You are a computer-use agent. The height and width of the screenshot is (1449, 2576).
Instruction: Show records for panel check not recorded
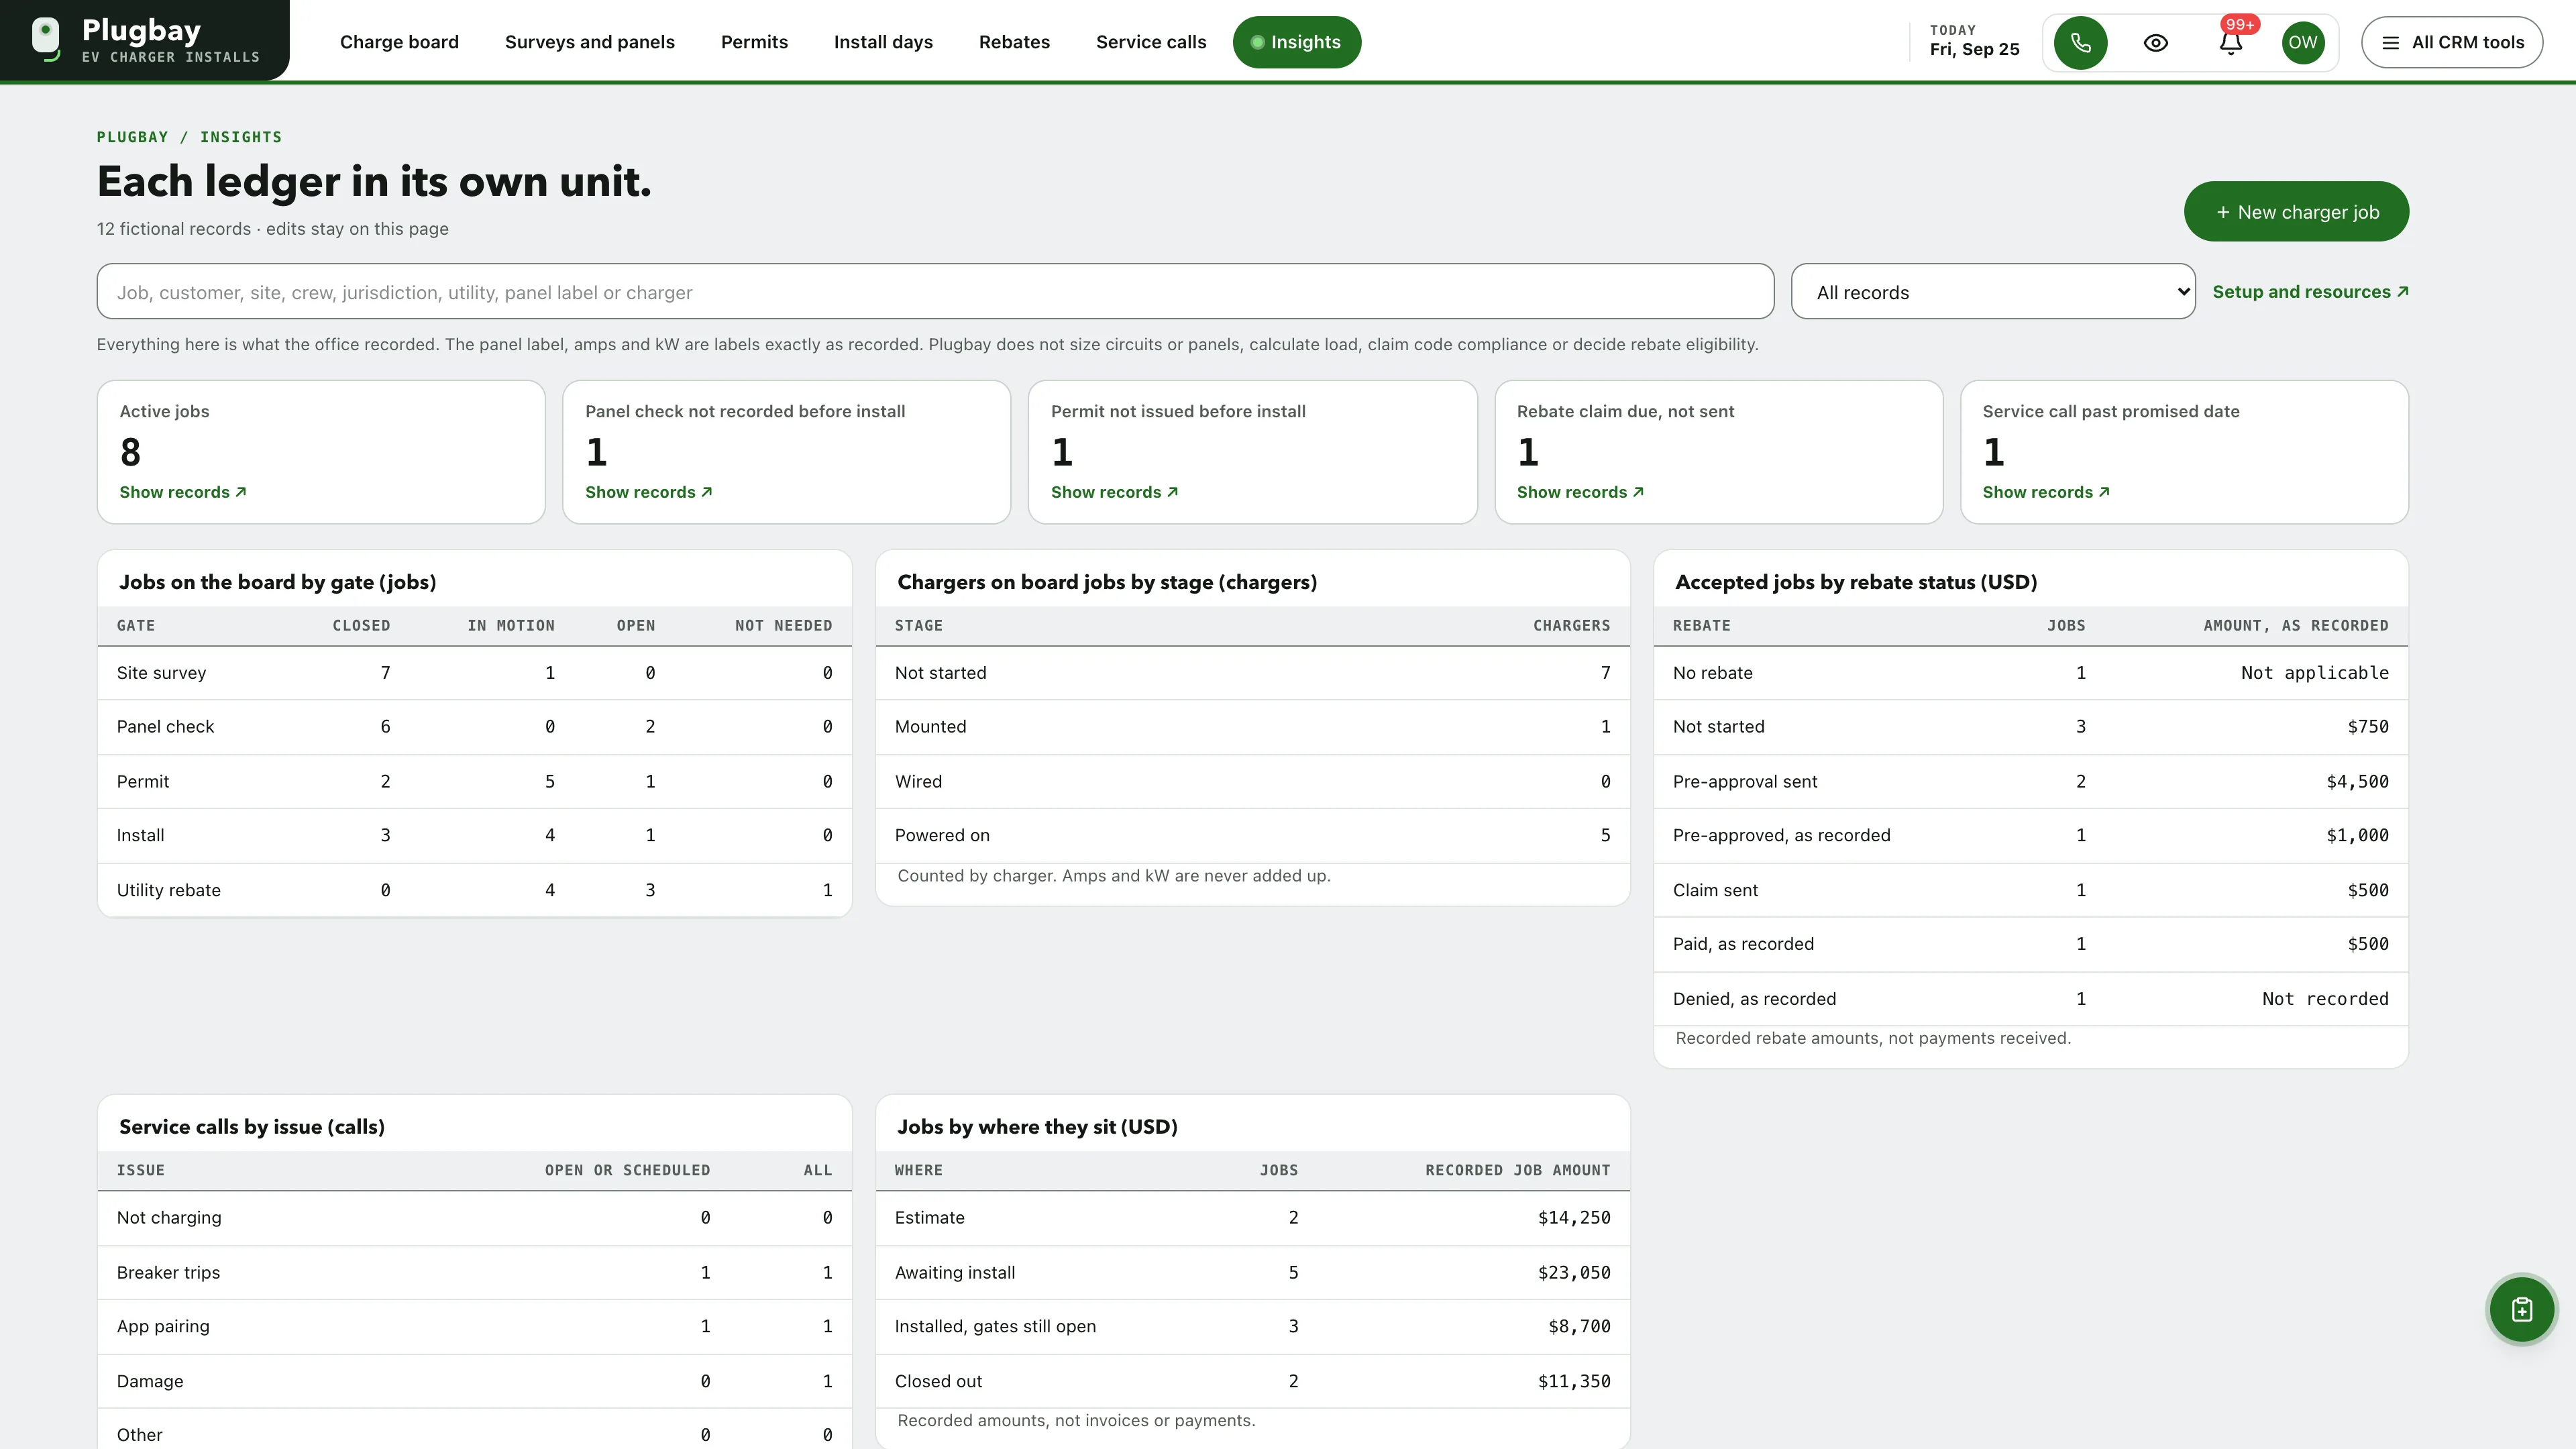649,492
